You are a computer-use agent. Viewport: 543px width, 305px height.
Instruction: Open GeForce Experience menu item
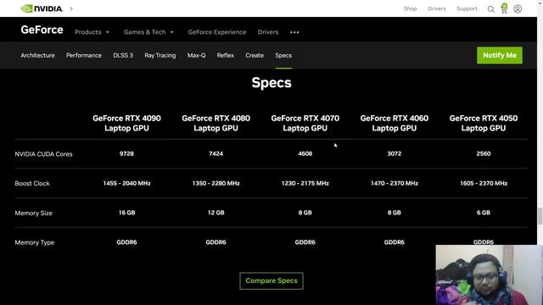coord(217,32)
